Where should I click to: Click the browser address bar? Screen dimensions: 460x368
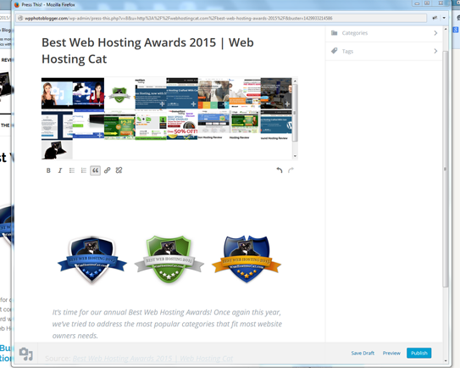pyautogui.click(x=221, y=18)
